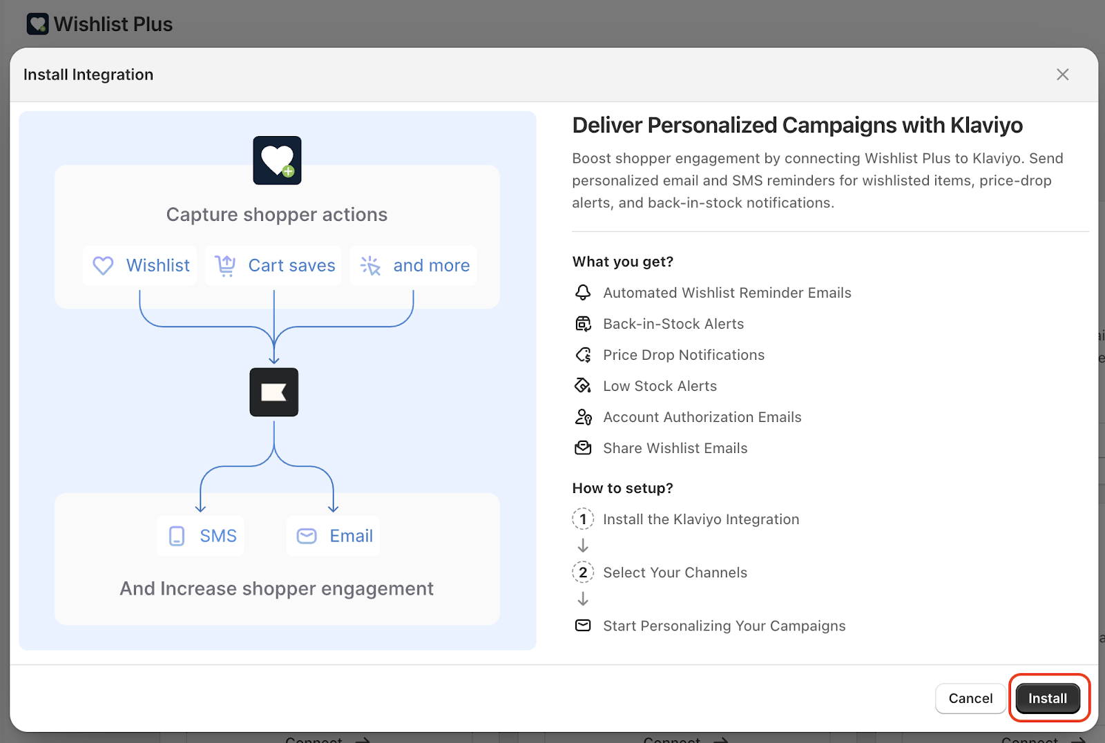
Task: Click 'Automated Wishlist Reminder Emails' text
Action: tap(727, 293)
